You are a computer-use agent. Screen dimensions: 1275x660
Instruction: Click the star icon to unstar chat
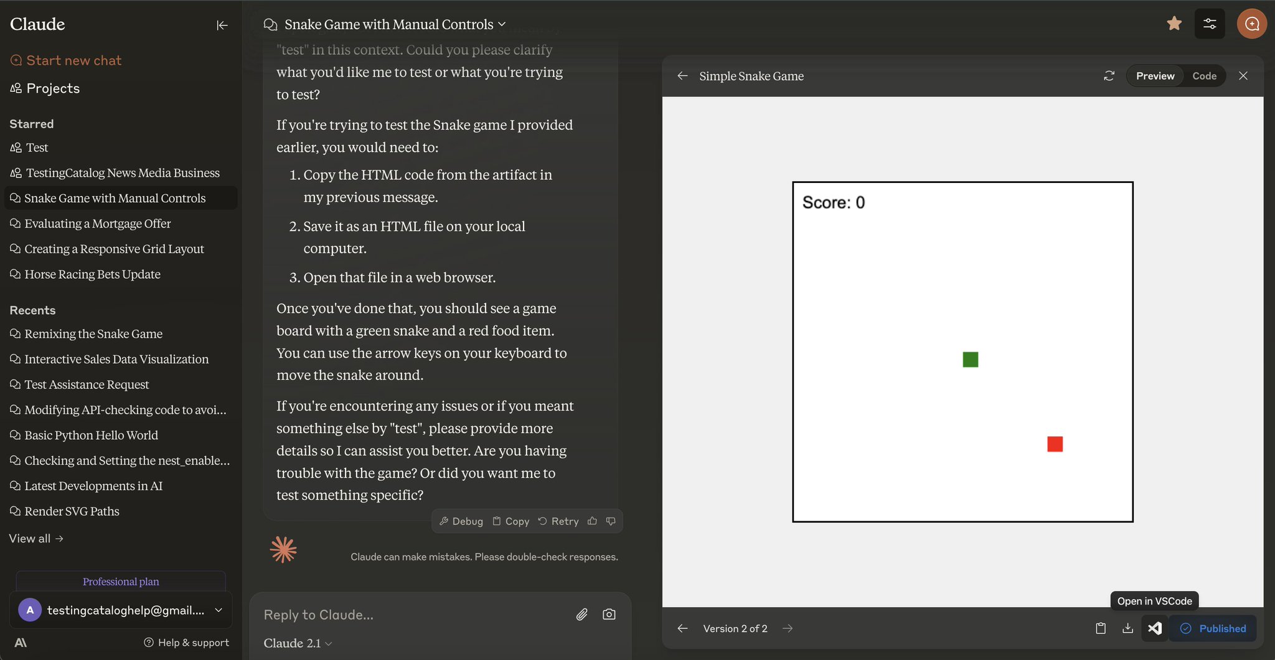click(1174, 24)
